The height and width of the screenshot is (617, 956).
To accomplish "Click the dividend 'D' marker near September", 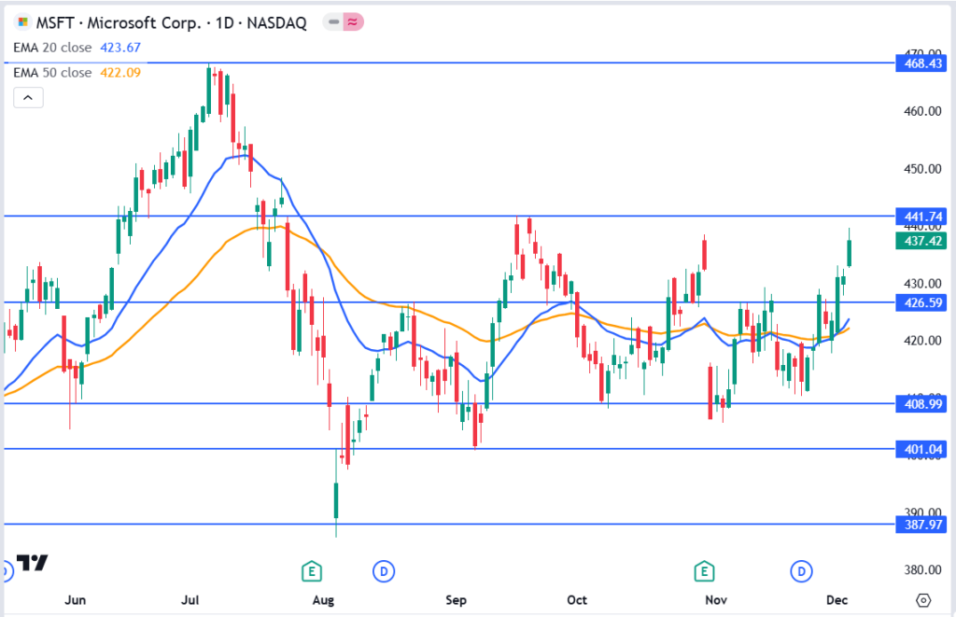I will point(382,570).
